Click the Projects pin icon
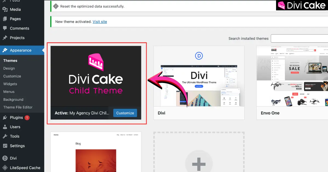Image resolution: width=328 pixels, height=172 pixels. pyautogui.click(x=5, y=38)
